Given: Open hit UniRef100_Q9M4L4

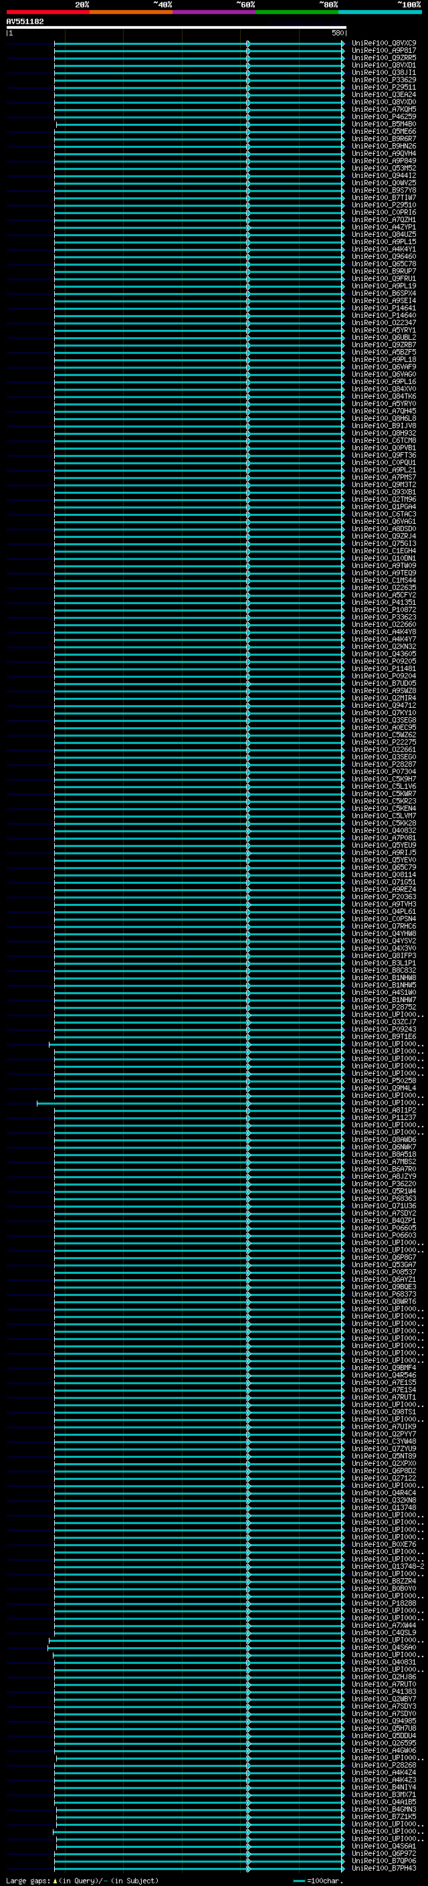Looking at the screenshot, I should (383, 1088).
